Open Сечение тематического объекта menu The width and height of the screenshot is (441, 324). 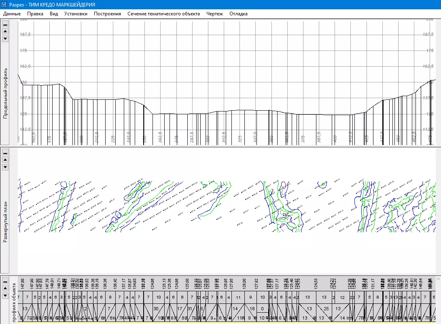pyautogui.click(x=163, y=14)
